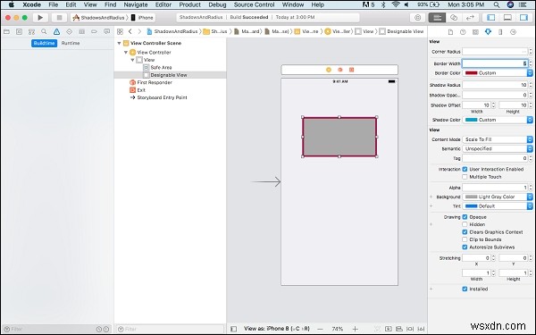This screenshot has width=536, height=335.
Task: Stop the running build
Action: pos(59,18)
